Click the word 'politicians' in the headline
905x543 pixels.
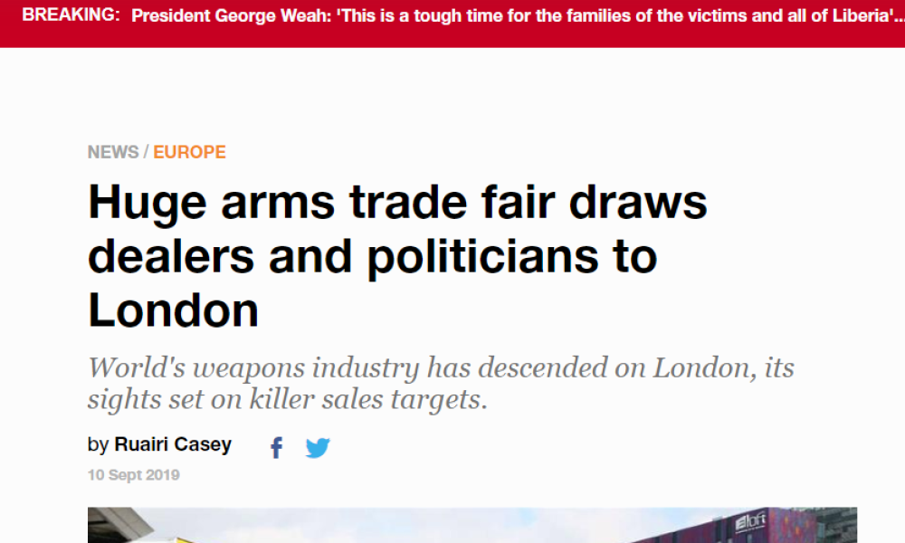(483, 257)
